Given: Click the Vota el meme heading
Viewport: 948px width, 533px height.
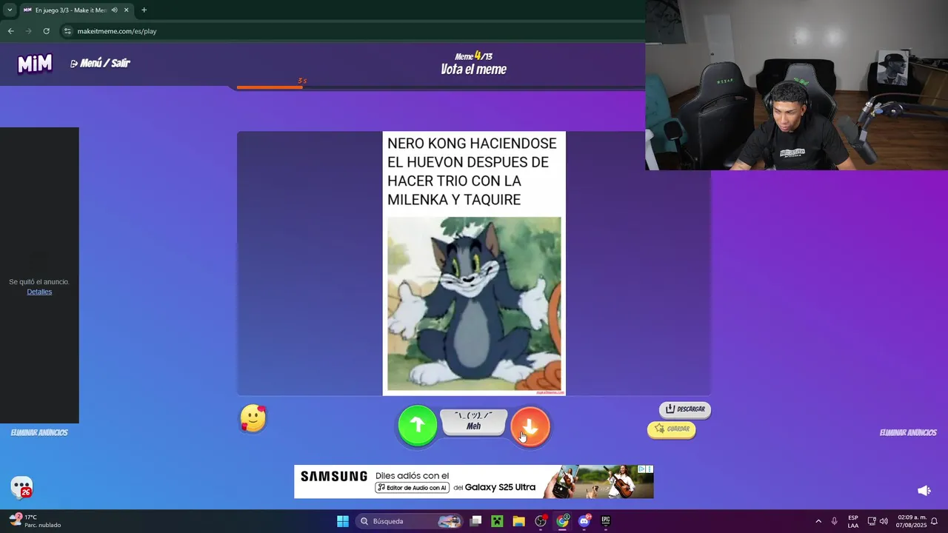Looking at the screenshot, I should (473, 70).
